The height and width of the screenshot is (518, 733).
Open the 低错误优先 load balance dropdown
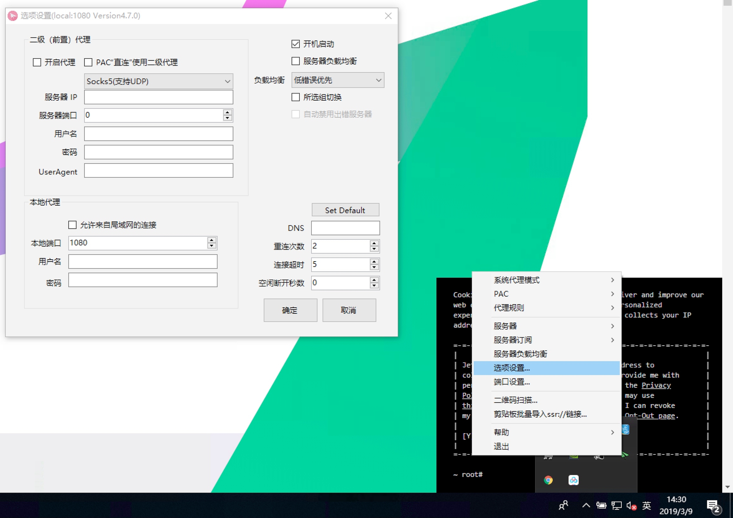click(338, 80)
